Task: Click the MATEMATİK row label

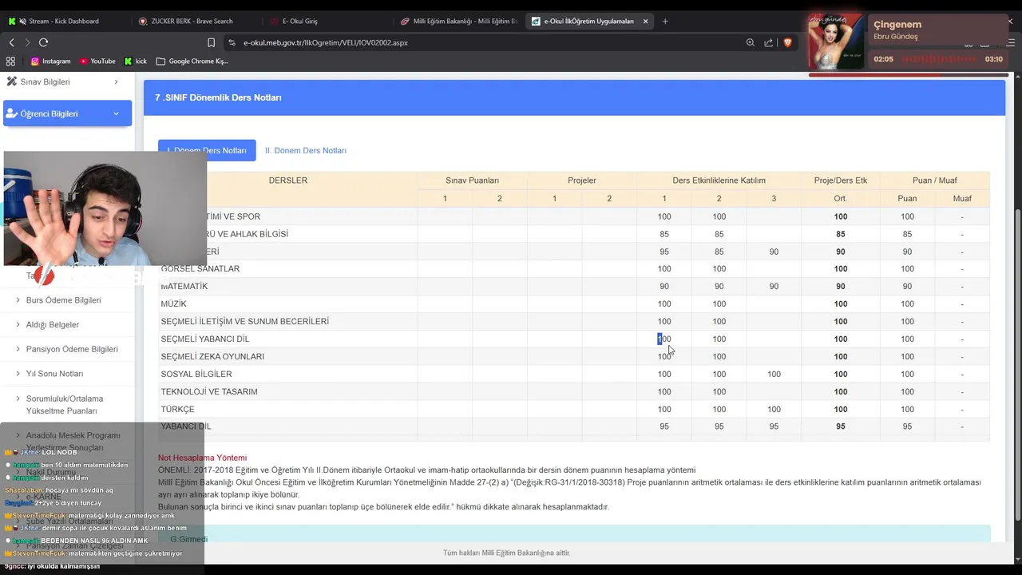Action: pos(184,287)
